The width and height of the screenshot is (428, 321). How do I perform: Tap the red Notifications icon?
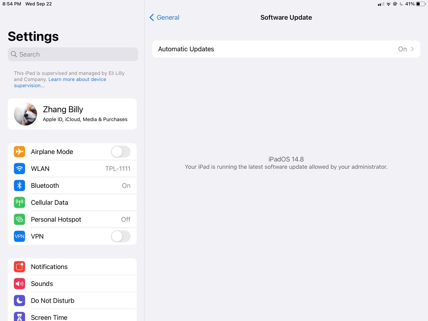point(19,267)
